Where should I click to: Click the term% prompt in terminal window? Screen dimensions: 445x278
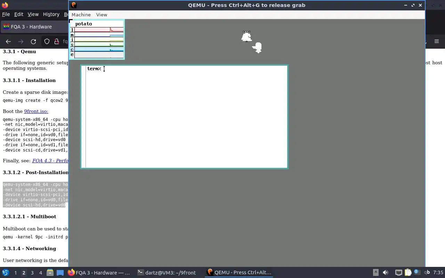pyautogui.click(x=94, y=69)
